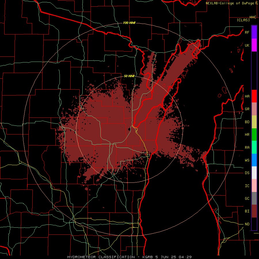Screen dimensions: 259x259
Task: Click the 100 NMI range ring label
Action: (x=129, y=23)
